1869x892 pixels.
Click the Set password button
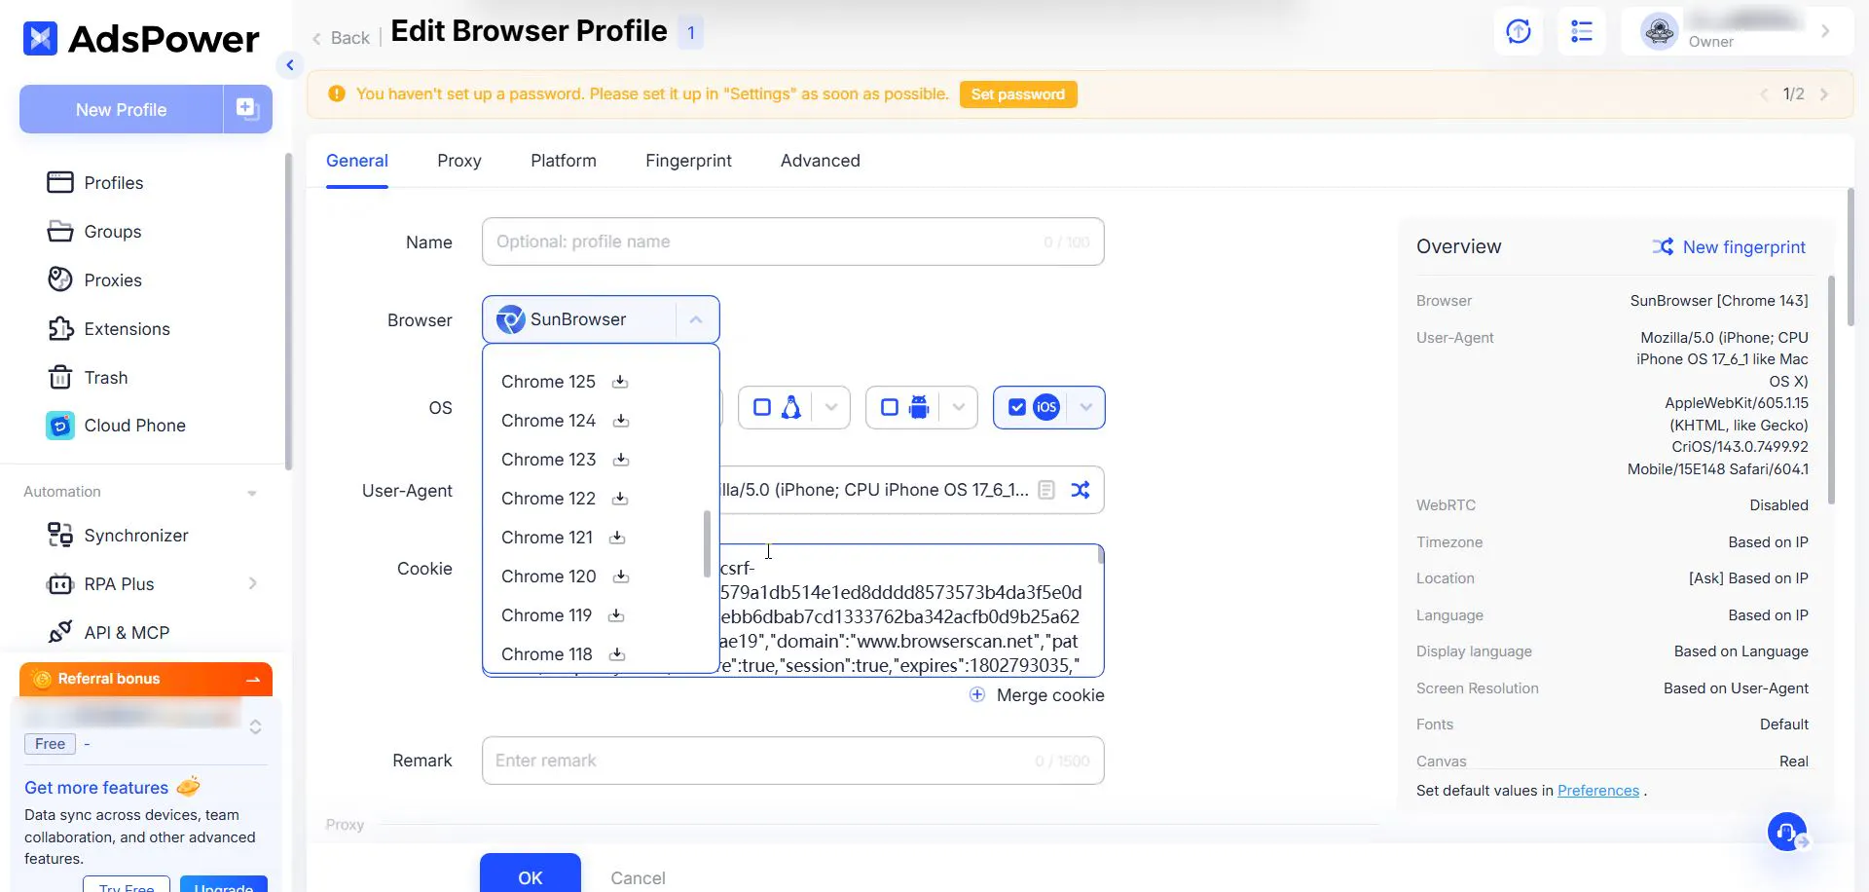(x=1018, y=94)
